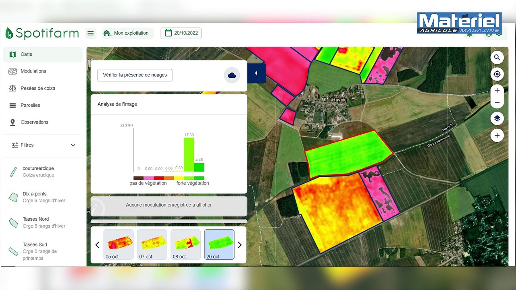Select the 05 oct image thumbnail
Viewport: 516px width, 290px height.
[x=119, y=244]
